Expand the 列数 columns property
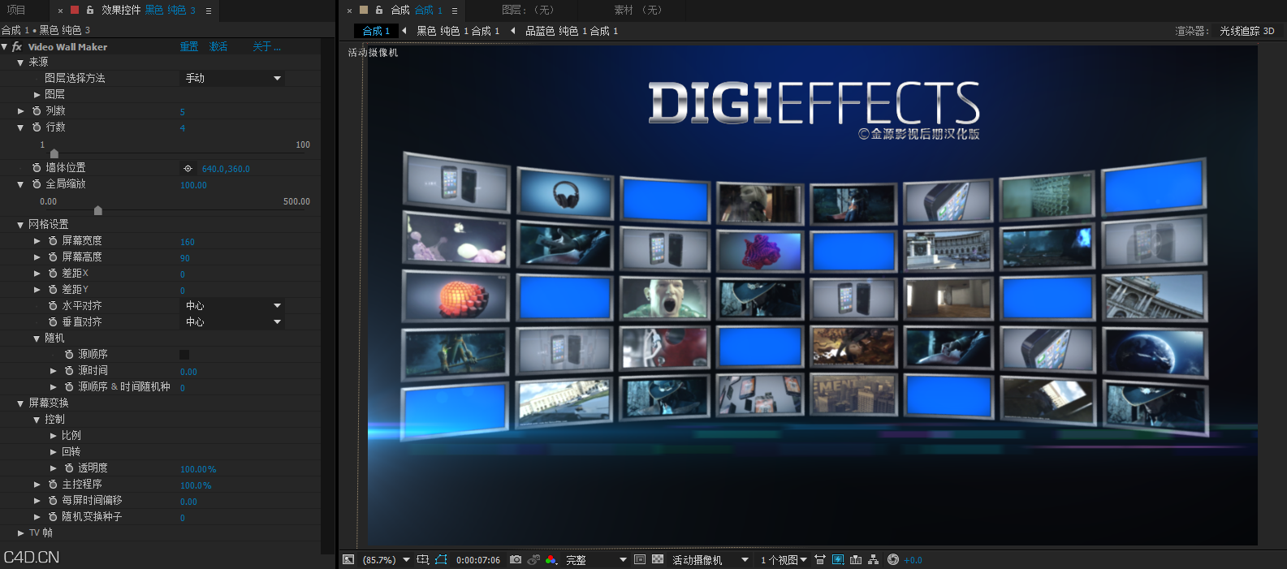Screen dimensions: 1287x569 [20, 111]
